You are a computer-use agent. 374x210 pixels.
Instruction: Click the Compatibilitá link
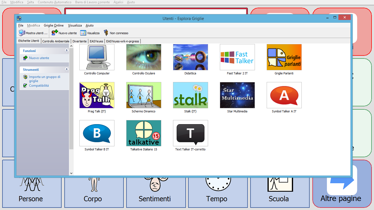coord(39,86)
